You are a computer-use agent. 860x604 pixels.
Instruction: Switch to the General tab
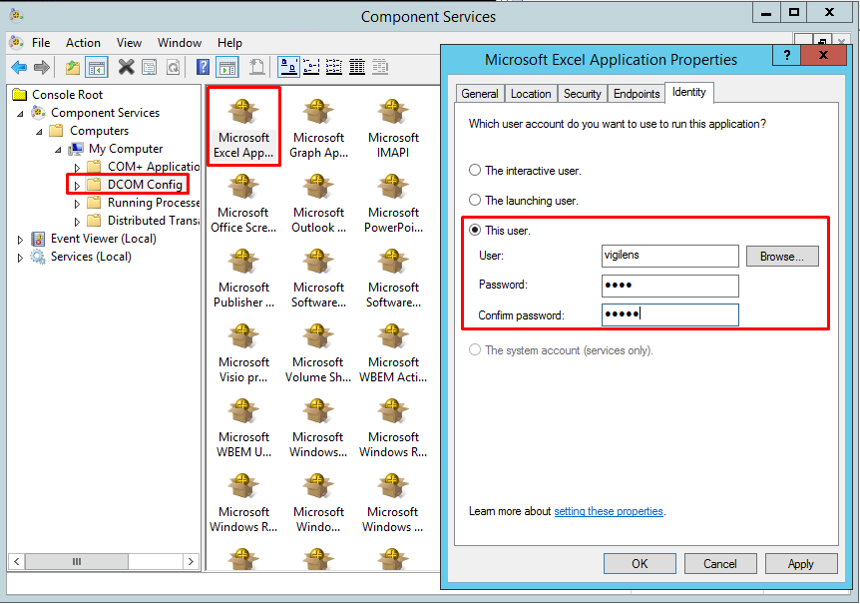480,94
